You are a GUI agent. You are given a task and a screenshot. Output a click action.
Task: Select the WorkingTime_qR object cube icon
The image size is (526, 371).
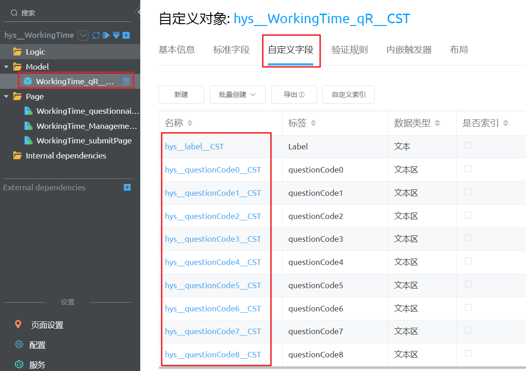tap(27, 81)
